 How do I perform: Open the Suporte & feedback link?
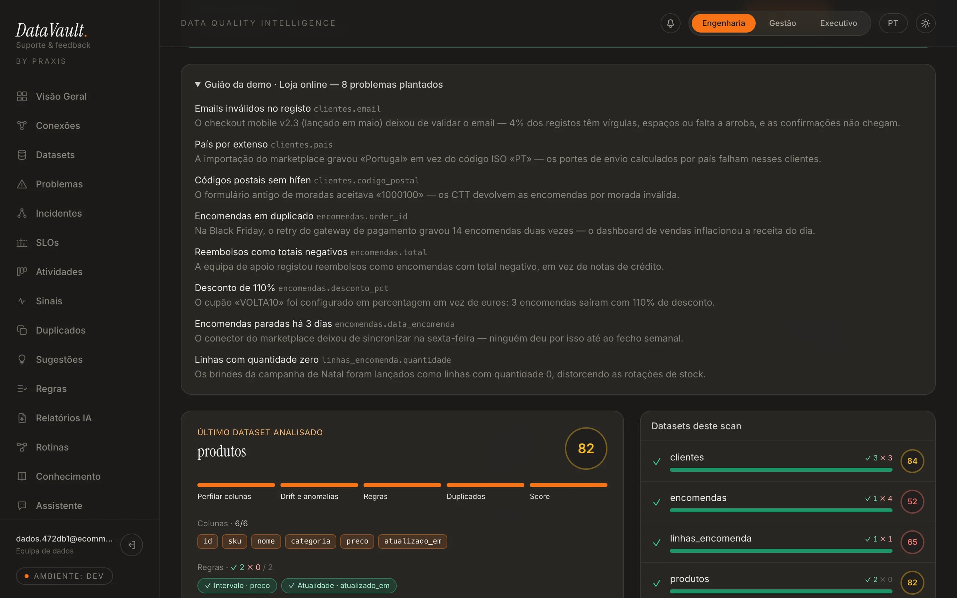(x=53, y=45)
